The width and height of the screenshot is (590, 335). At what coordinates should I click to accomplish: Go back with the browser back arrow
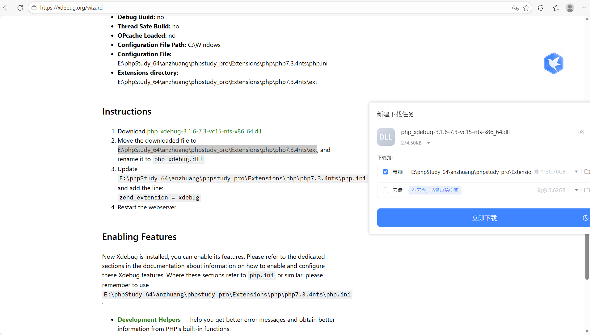click(6, 8)
